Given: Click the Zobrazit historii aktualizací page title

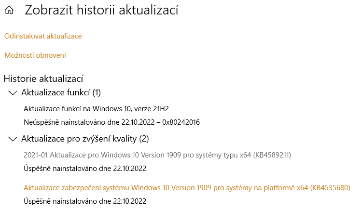Looking at the screenshot, I should (x=101, y=10).
